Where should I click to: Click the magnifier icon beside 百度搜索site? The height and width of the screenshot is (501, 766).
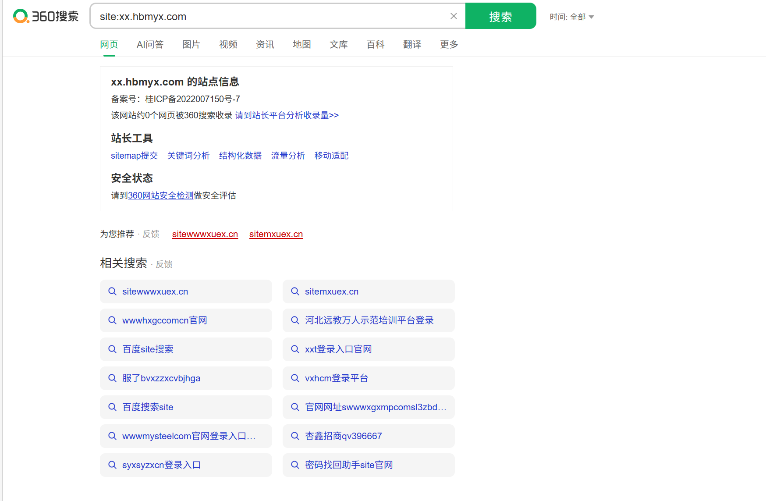[113, 407]
